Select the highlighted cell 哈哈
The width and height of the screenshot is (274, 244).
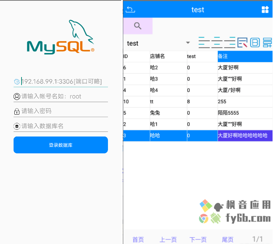pos(168,135)
